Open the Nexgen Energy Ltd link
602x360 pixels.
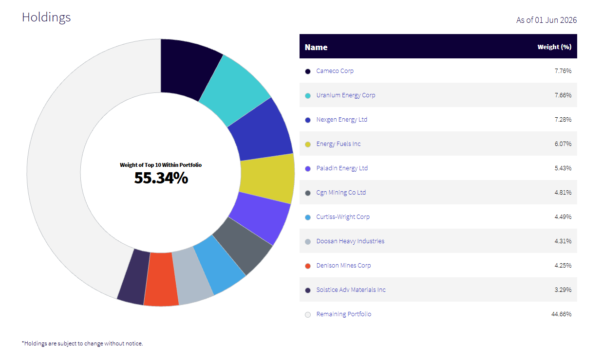342,120
